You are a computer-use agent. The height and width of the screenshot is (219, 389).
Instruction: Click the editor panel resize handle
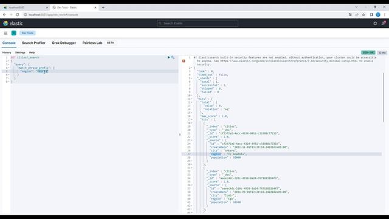pyautogui.click(x=180, y=134)
